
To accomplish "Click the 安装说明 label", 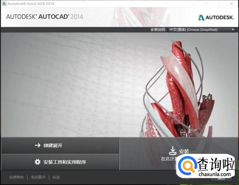I will (x=158, y=30).
